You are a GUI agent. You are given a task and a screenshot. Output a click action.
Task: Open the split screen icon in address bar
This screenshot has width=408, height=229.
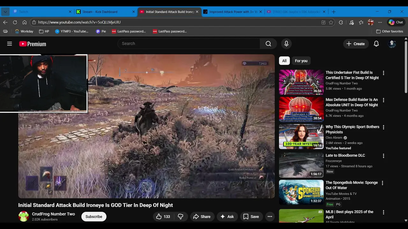tap(323, 22)
